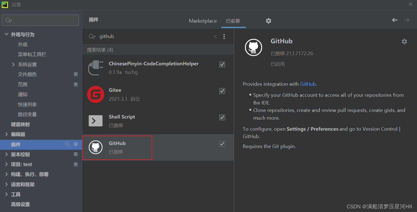
Task: Expand the 编辑器 section
Action: click(7, 134)
